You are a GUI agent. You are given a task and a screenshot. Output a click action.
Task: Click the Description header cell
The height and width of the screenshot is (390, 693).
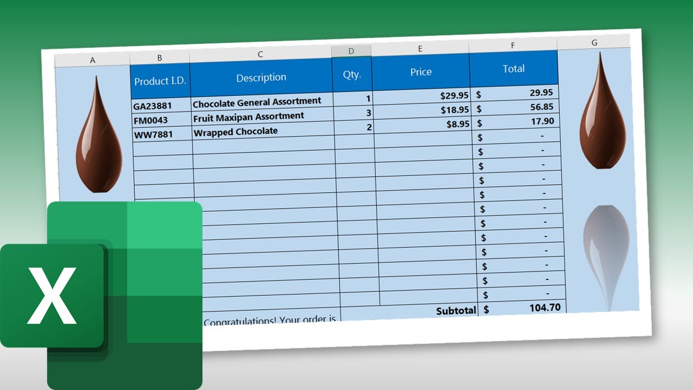coord(261,77)
